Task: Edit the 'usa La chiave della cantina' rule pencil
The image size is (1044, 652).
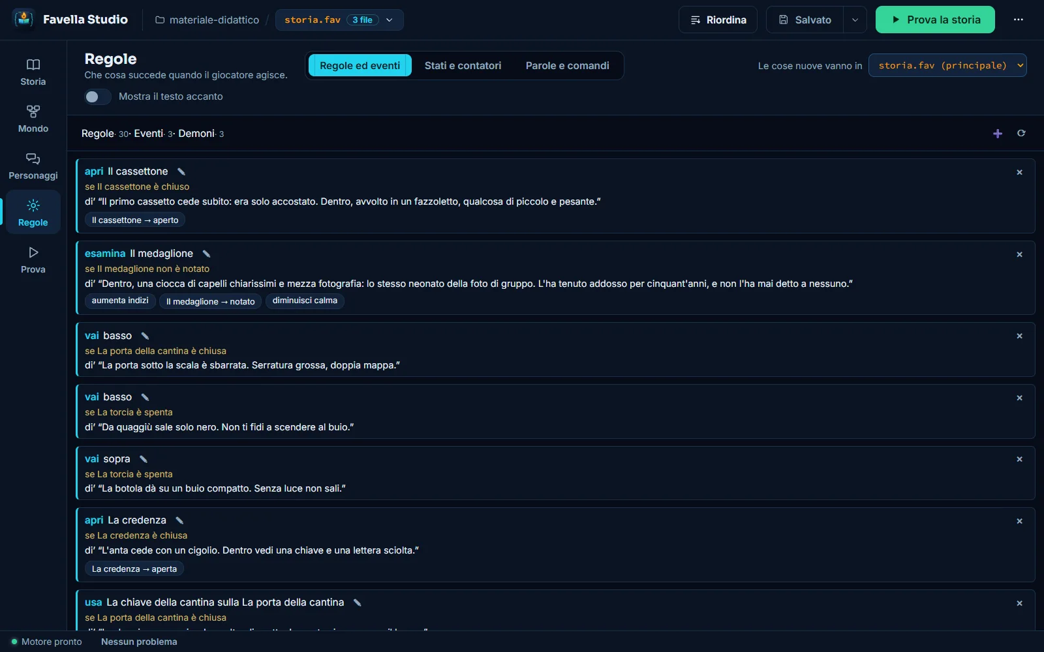Action: tap(357, 602)
